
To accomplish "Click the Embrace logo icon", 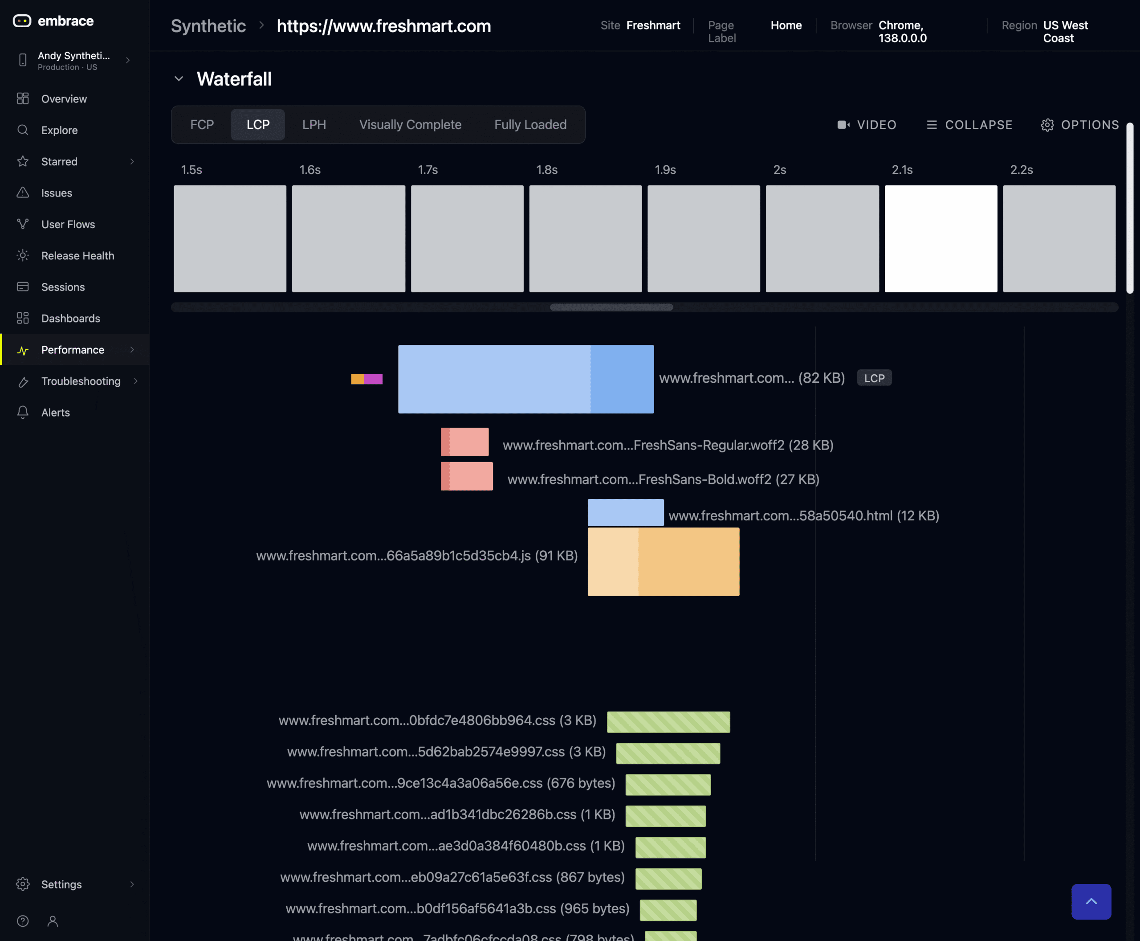I will coord(22,21).
